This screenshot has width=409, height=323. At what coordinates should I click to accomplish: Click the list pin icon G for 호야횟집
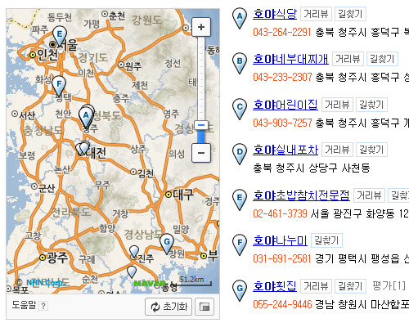(240, 290)
